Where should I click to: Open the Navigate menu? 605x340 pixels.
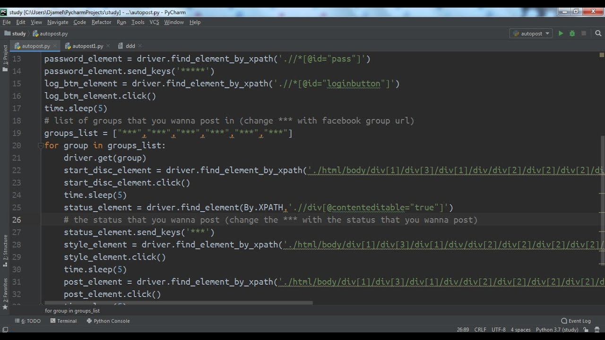[x=58, y=22]
